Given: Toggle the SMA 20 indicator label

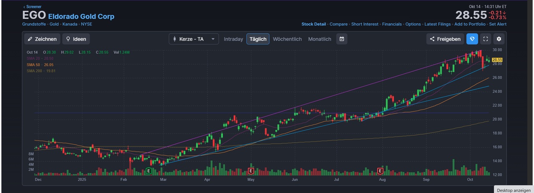Looking at the screenshot, I should [40, 59].
